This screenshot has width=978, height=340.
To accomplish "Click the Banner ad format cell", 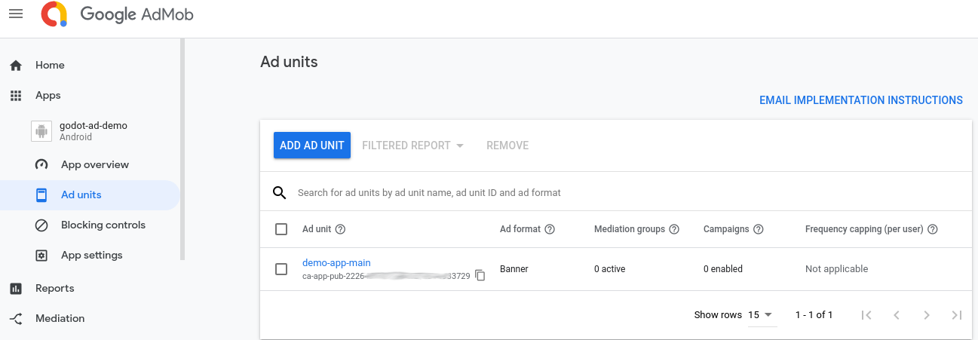I will 514,269.
